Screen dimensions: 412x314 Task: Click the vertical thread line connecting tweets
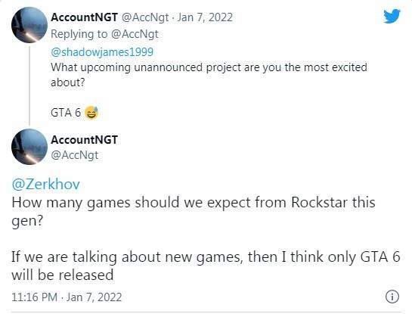coord(29,86)
